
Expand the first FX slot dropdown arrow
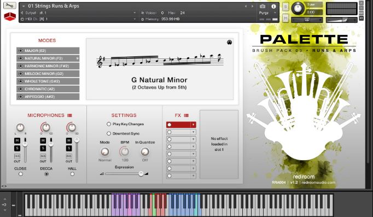(x=194, y=125)
